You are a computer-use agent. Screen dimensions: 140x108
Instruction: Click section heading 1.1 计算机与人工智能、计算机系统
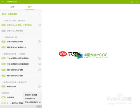(x=13, y=21)
